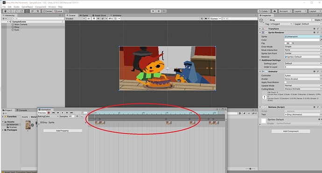
Task: Jump to the first animation keyframe
Action: [53, 113]
